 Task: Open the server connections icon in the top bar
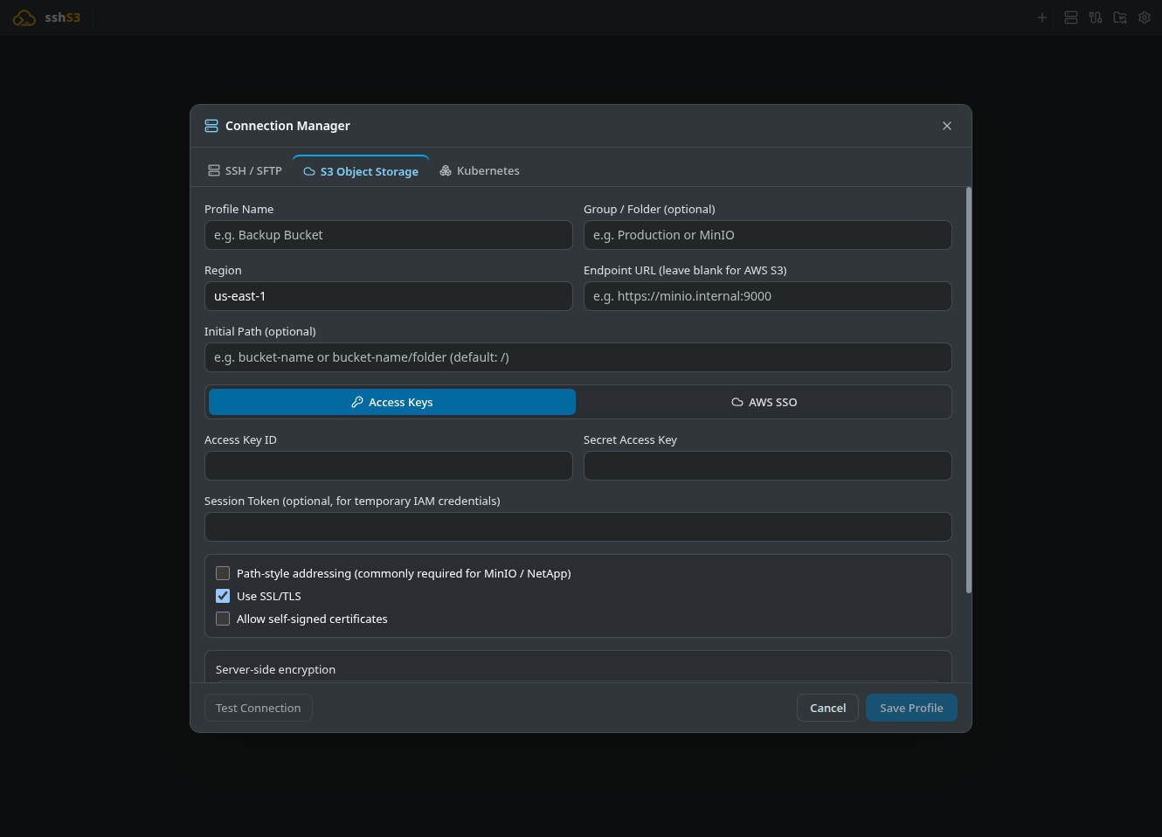pos(1071,17)
